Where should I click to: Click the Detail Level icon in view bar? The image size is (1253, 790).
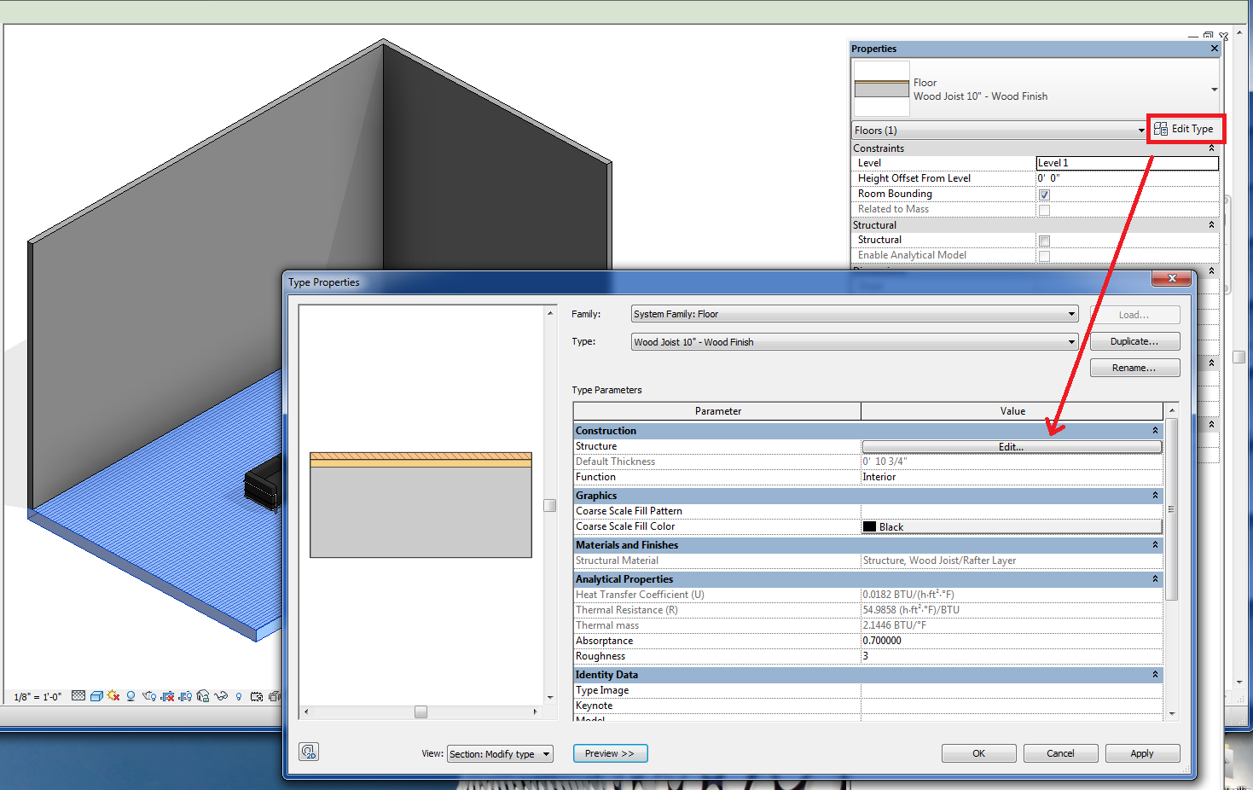[78, 696]
